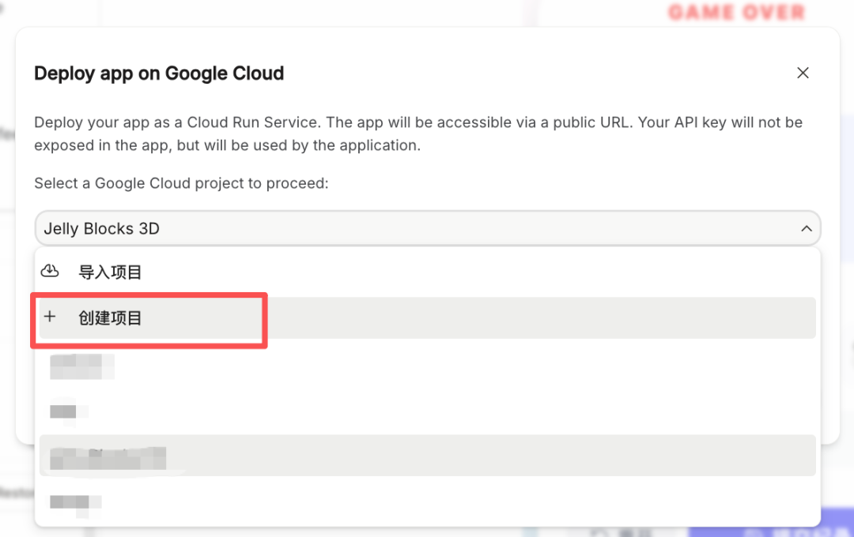Click the Deploy app on Google Cloud title
This screenshot has width=854, height=537.
point(159,74)
